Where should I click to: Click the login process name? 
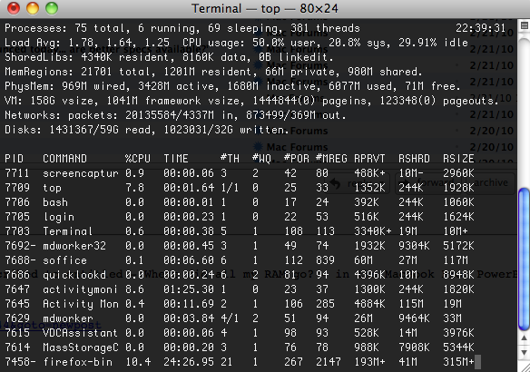click(x=59, y=217)
